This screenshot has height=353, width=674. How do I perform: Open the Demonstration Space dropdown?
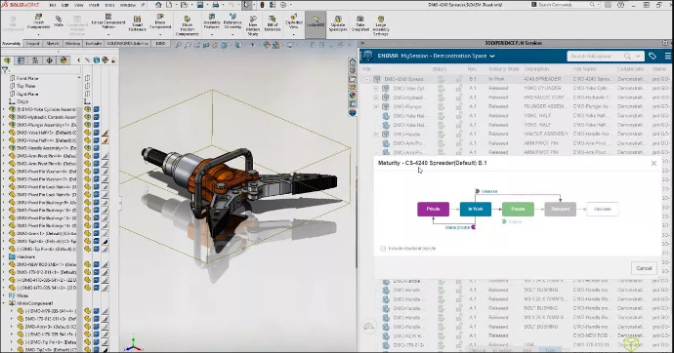point(492,57)
